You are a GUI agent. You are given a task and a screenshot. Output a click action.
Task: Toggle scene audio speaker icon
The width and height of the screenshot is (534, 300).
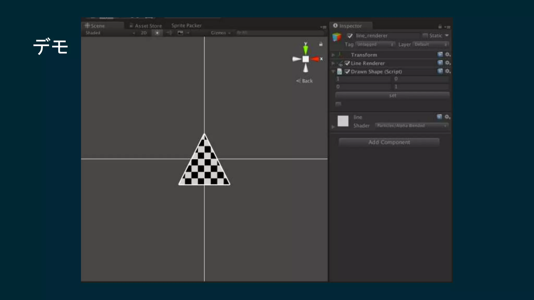tap(169, 33)
